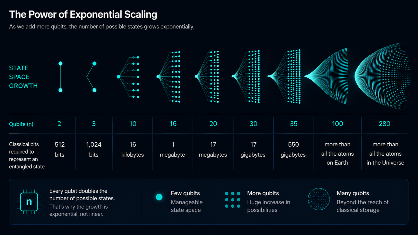This screenshot has width=418, height=235.
Task: Click the Huge increase in possibilities caption
Action: coord(269,206)
